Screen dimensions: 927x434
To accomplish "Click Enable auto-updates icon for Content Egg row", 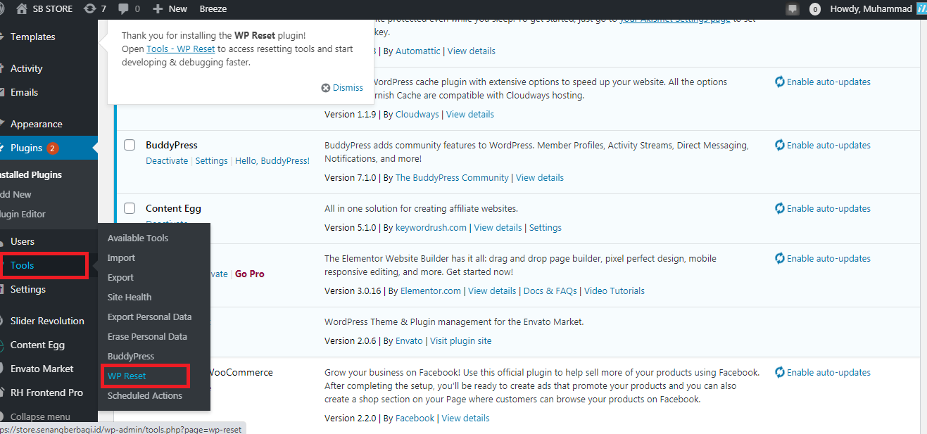I will [780, 208].
